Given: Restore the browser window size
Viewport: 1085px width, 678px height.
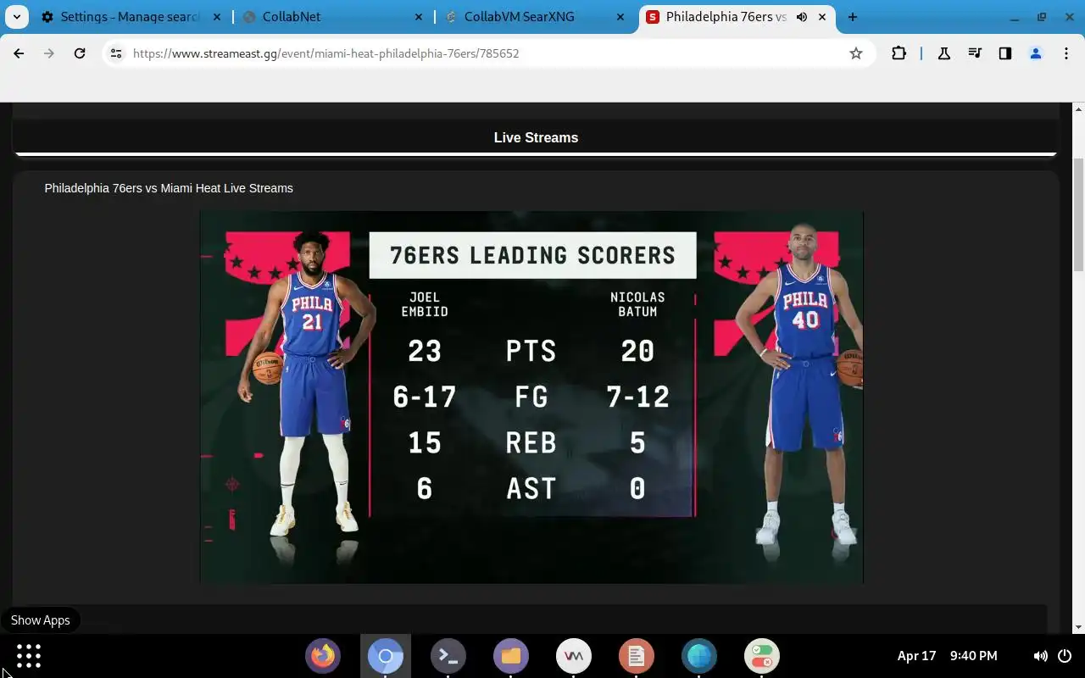Looking at the screenshot, I should pos(1042,17).
